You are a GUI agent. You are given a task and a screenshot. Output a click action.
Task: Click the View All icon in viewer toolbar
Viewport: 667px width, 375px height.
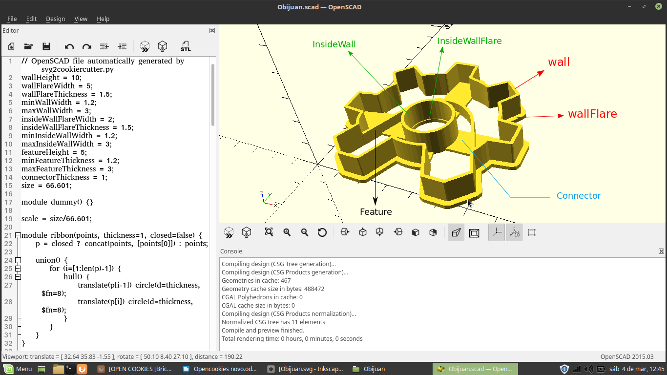pyautogui.click(x=269, y=232)
